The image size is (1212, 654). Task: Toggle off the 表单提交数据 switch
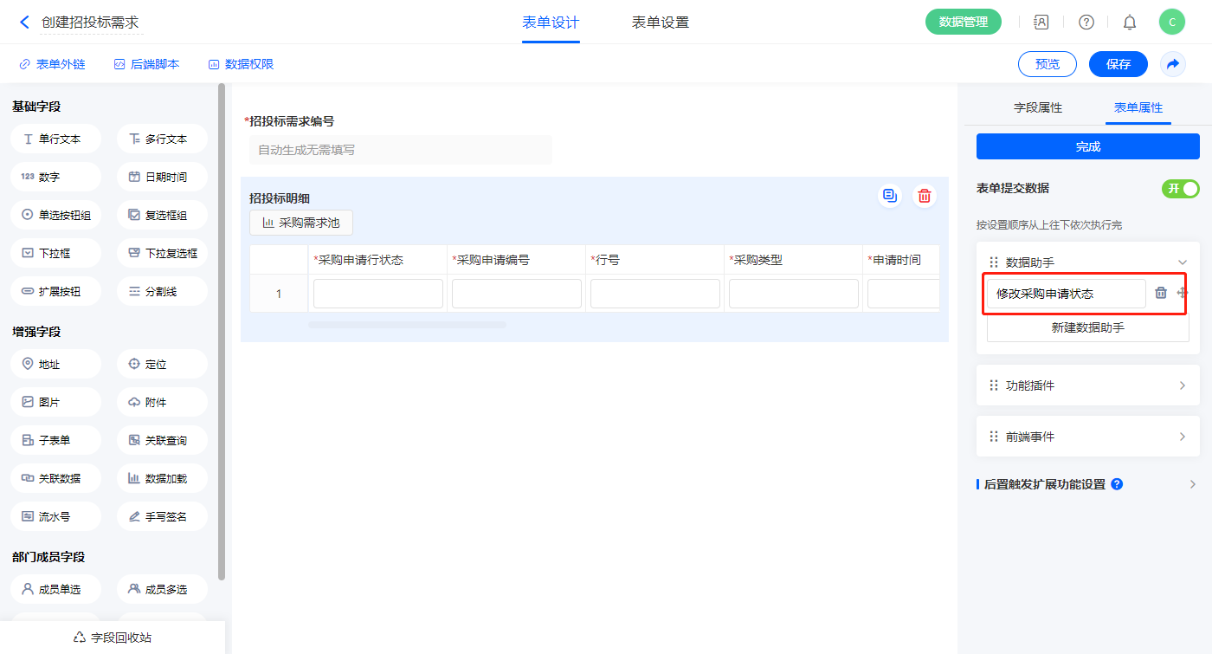(x=1180, y=189)
